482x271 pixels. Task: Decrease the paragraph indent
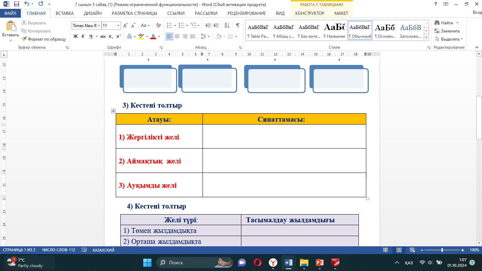click(208, 26)
